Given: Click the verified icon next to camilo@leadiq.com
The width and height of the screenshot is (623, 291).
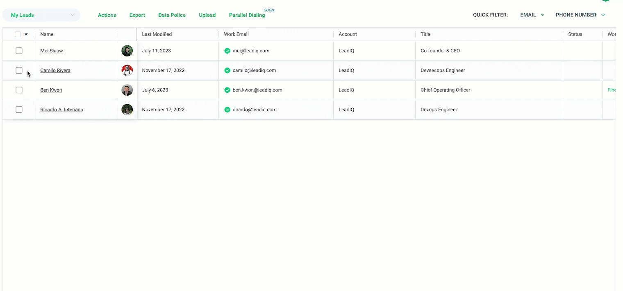Looking at the screenshot, I should coord(227,70).
